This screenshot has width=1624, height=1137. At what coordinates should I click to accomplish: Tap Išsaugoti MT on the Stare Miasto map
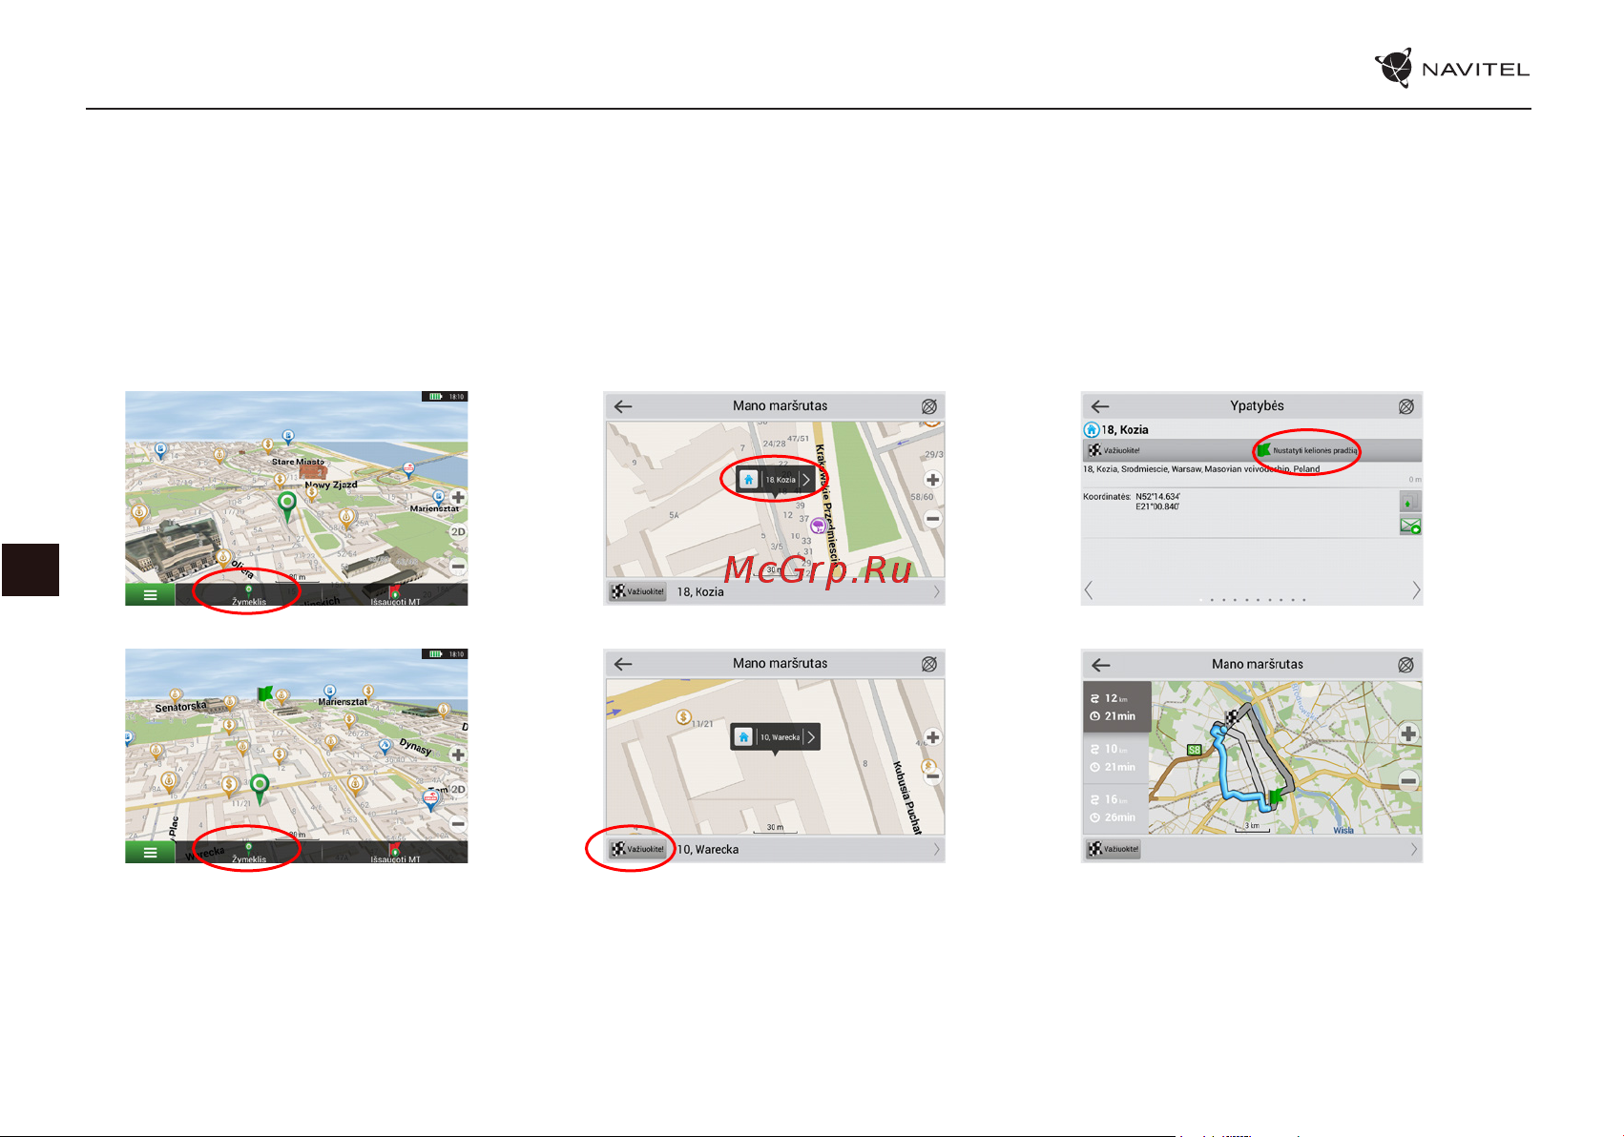coord(395,596)
